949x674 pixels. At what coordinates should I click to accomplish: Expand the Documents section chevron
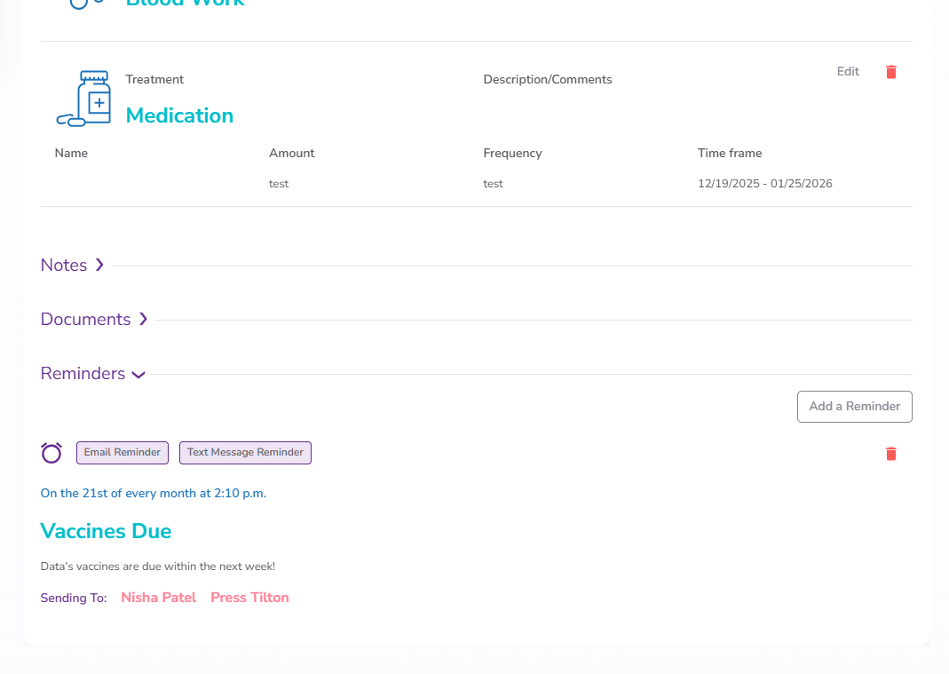click(143, 319)
